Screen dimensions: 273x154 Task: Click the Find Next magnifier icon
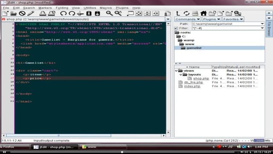(118, 13)
